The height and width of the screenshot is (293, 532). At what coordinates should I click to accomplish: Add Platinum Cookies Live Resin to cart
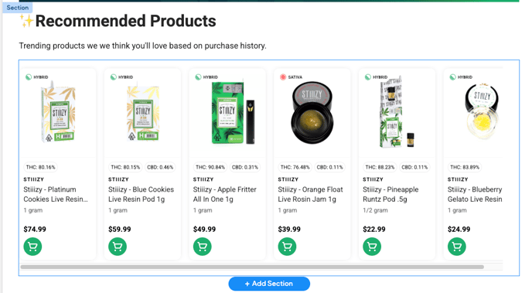coord(32,247)
